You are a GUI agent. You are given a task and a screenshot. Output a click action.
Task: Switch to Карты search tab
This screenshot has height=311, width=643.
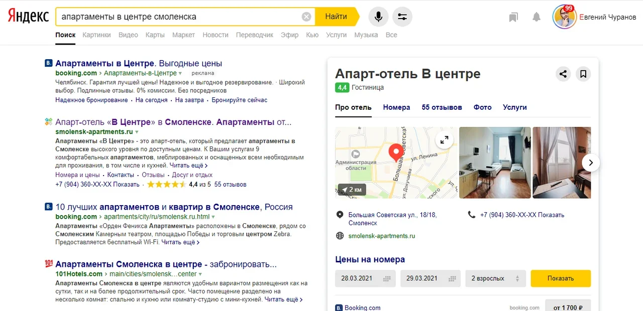(x=155, y=35)
